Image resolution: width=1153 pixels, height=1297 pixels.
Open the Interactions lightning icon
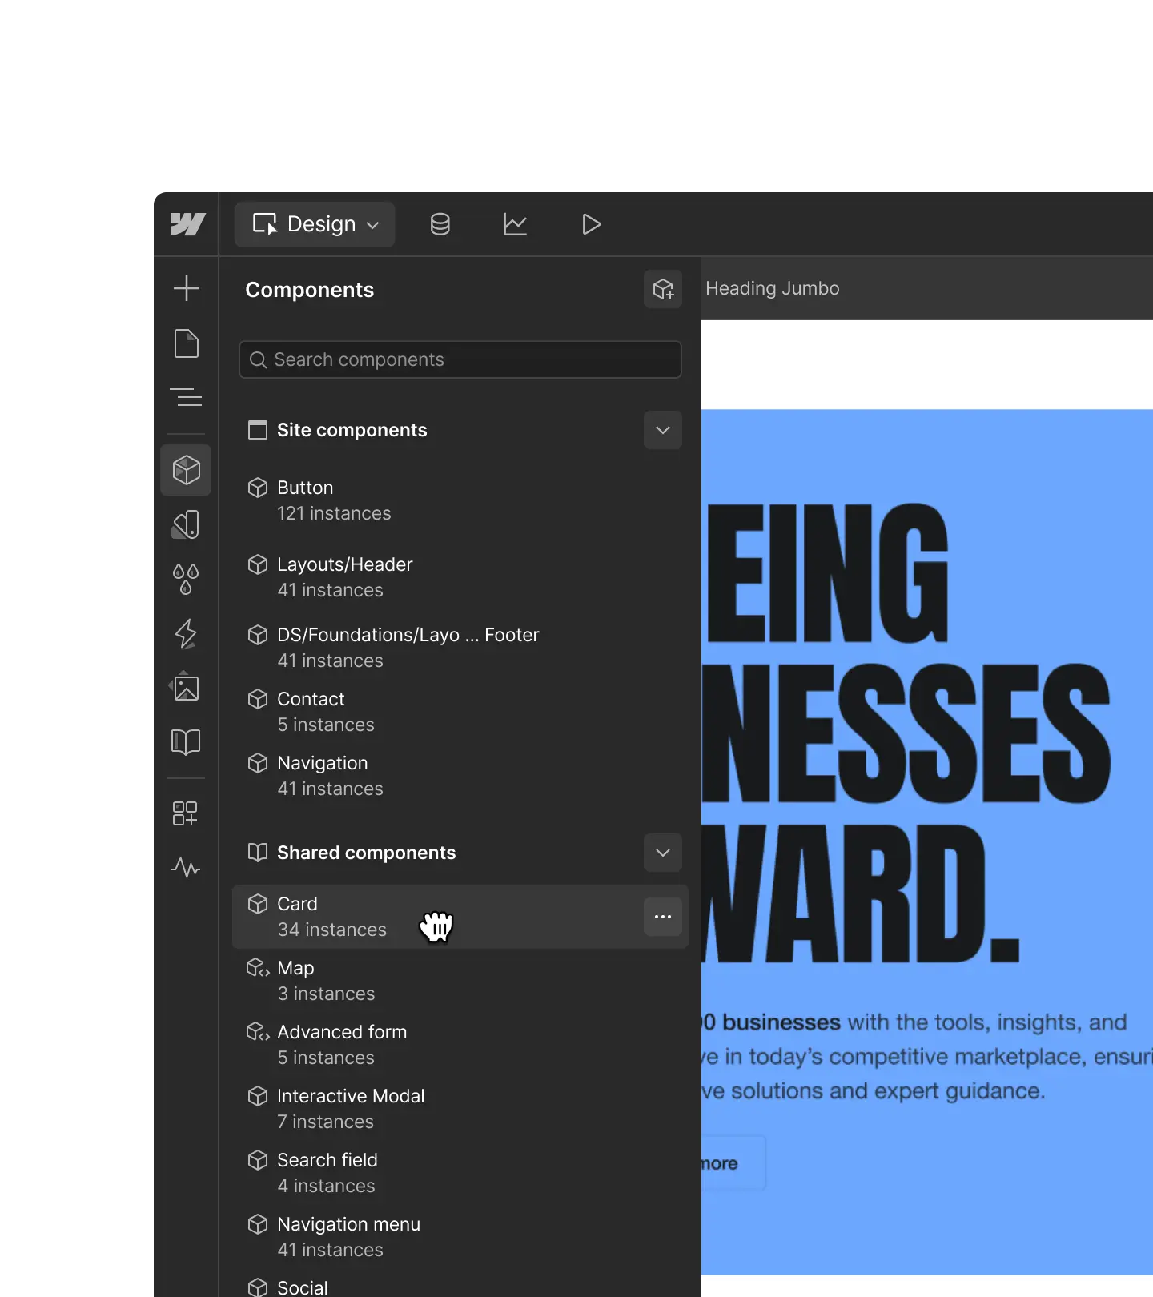[x=186, y=633]
